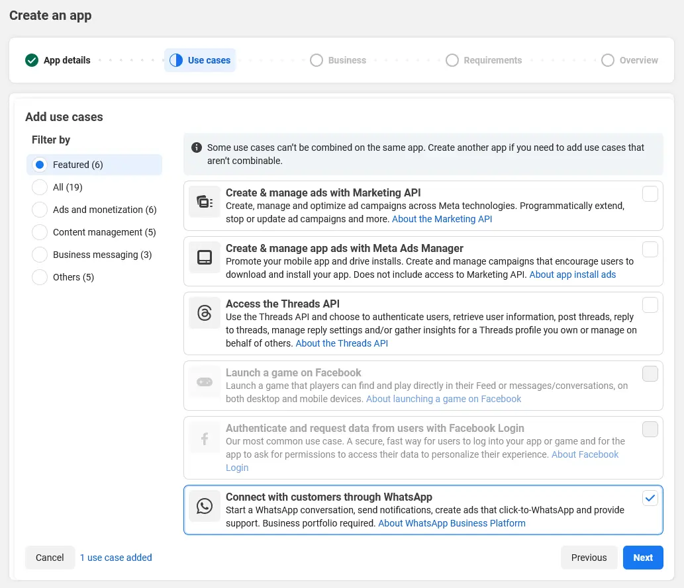Click the Launch a game on Facebook checkbox
Viewport: 684px width, 588px height.
650,374
